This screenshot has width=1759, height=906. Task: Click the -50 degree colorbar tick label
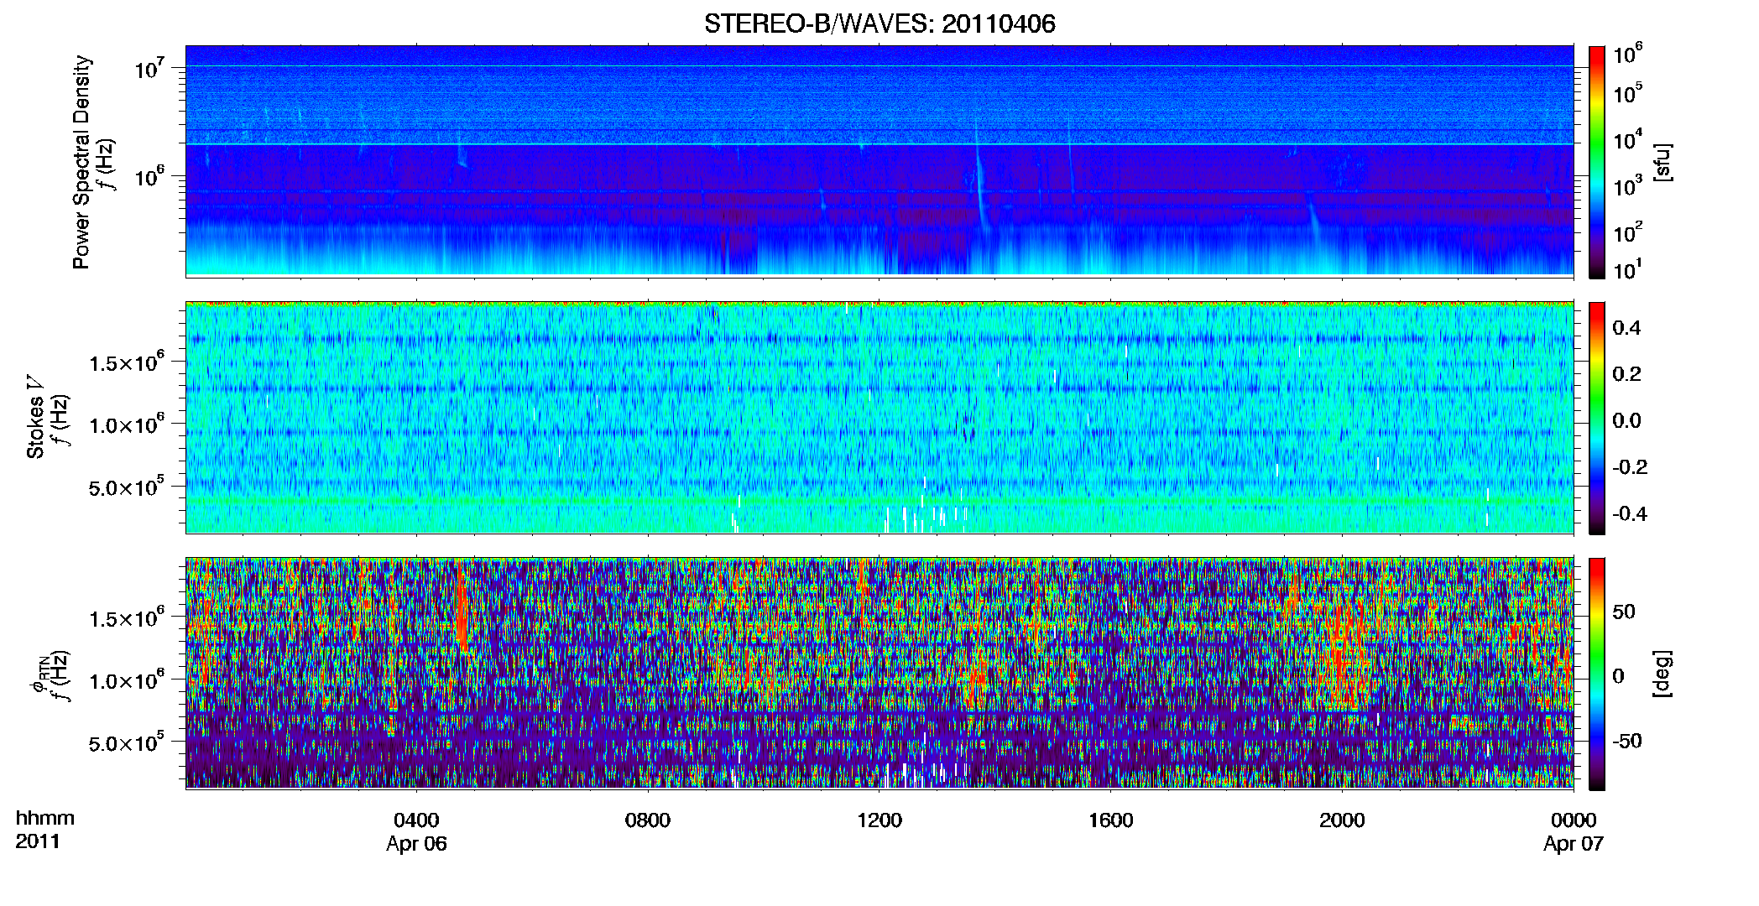1627,741
